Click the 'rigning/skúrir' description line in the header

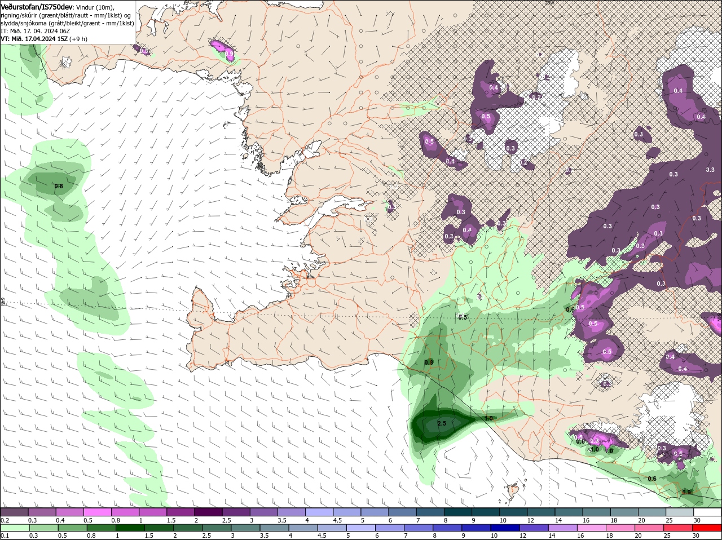click(x=66, y=15)
